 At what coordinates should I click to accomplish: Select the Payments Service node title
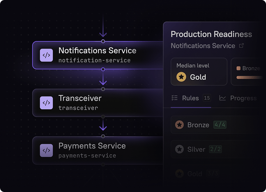pos(92,146)
